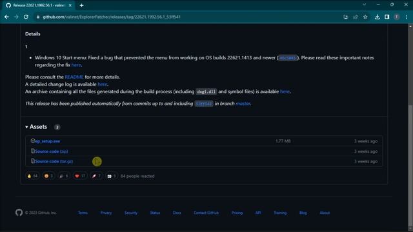The image size is (413, 232).
Task: Select the Release 22621.1992.56.1 tab
Action: tap(39, 5)
